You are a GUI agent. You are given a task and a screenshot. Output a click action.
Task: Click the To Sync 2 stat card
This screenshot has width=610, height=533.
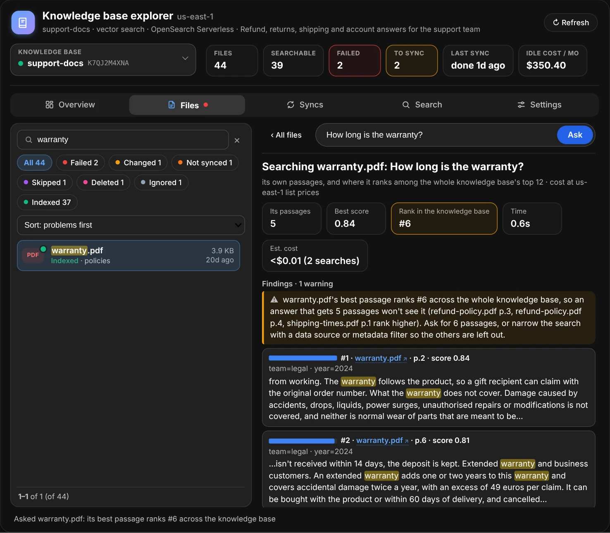coord(412,61)
